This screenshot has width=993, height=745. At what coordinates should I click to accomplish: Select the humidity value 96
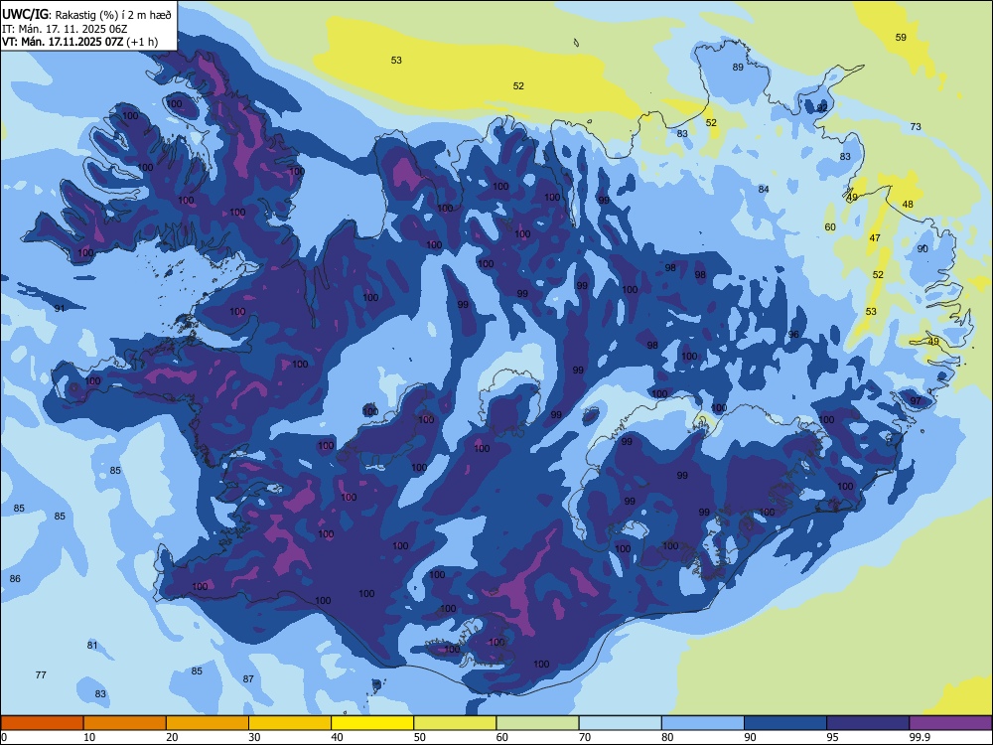[793, 335]
